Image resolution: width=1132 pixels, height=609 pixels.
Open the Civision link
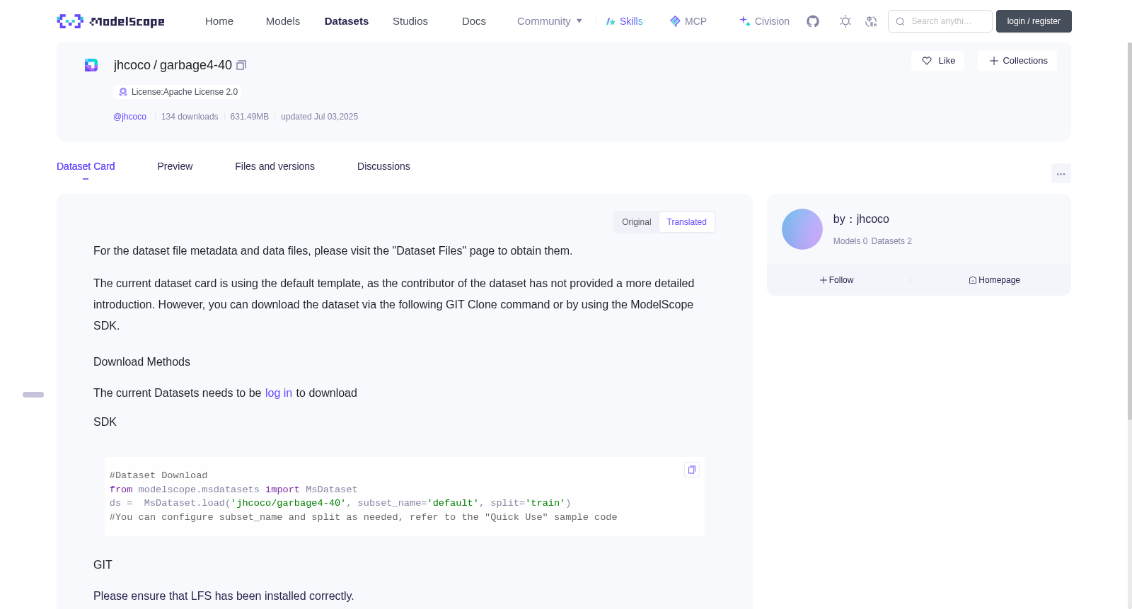coord(764,21)
